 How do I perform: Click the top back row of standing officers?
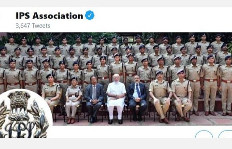click(116, 44)
